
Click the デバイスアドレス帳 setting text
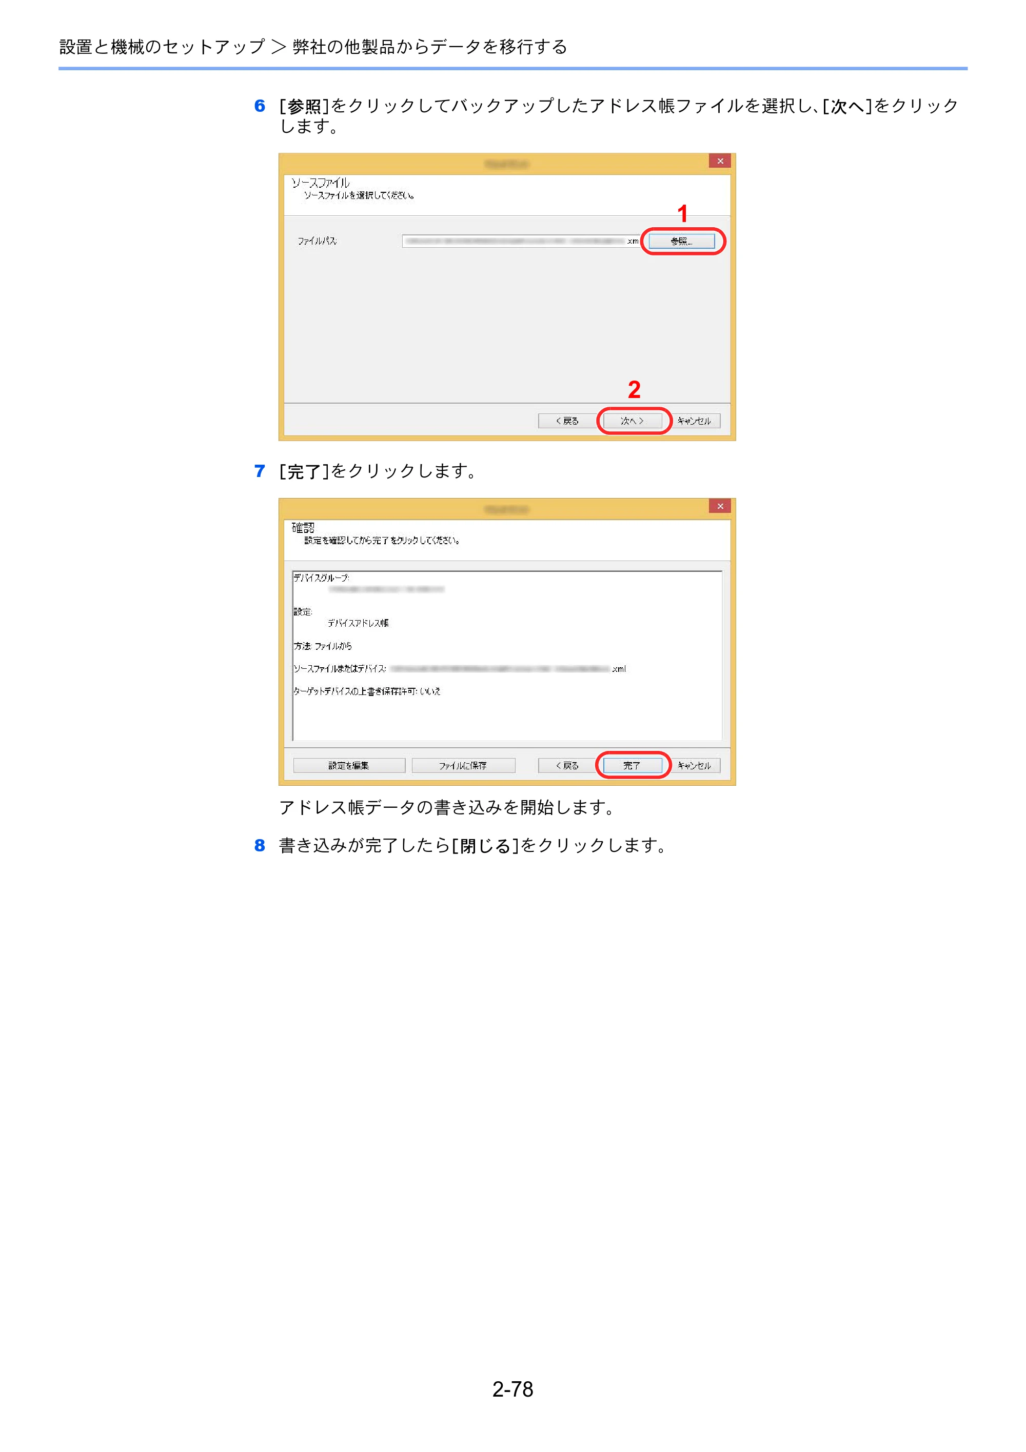tap(358, 623)
